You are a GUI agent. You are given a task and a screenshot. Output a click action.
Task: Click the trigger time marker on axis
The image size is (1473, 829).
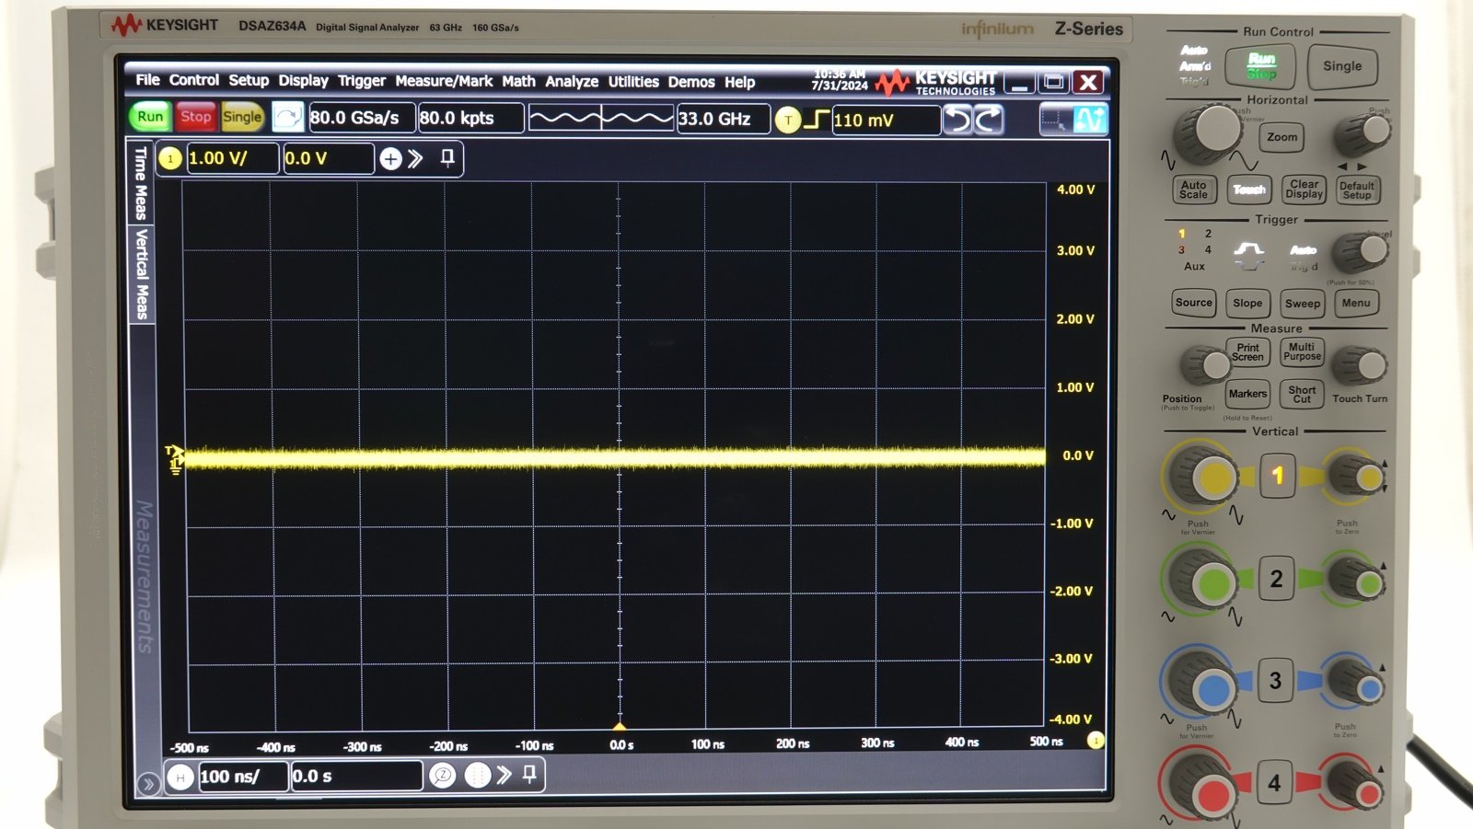click(x=620, y=726)
